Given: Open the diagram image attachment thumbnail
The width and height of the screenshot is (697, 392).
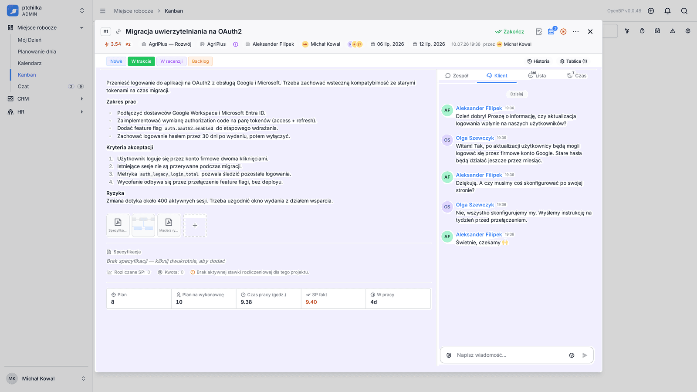Looking at the screenshot, I should click(143, 225).
